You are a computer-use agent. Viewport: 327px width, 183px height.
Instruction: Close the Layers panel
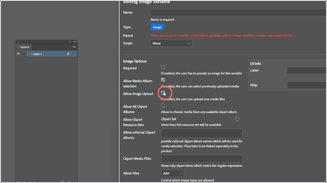pyautogui.click(x=75, y=42)
